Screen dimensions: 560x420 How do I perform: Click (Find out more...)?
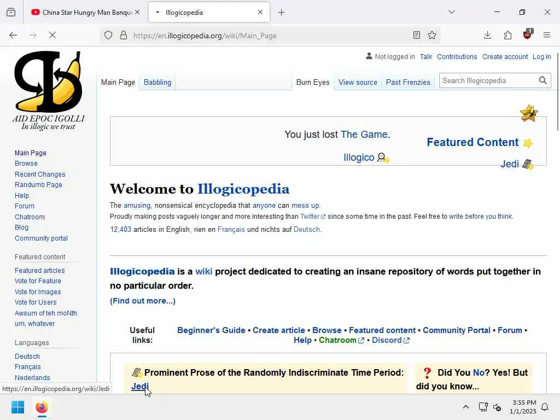pos(143,301)
